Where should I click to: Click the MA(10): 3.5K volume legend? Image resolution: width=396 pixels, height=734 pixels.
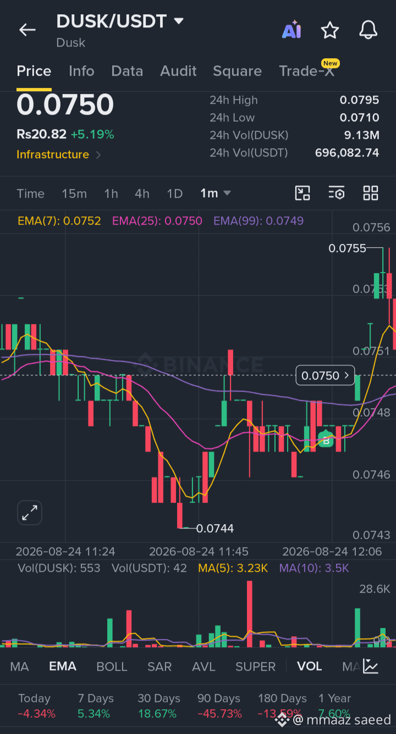(x=314, y=568)
